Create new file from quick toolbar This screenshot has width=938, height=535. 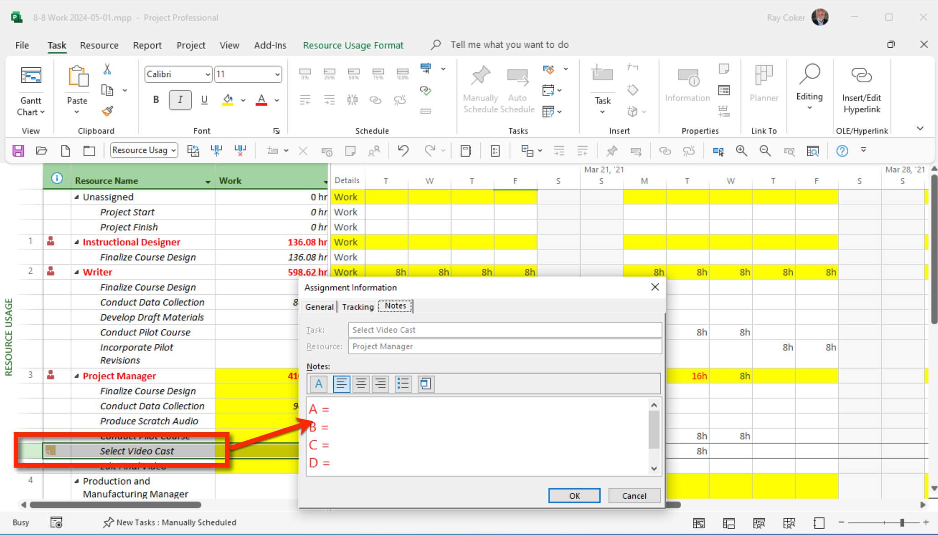tap(66, 151)
